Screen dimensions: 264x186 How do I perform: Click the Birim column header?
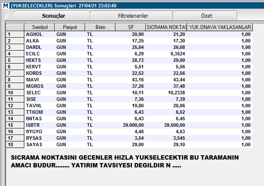click(100, 27)
